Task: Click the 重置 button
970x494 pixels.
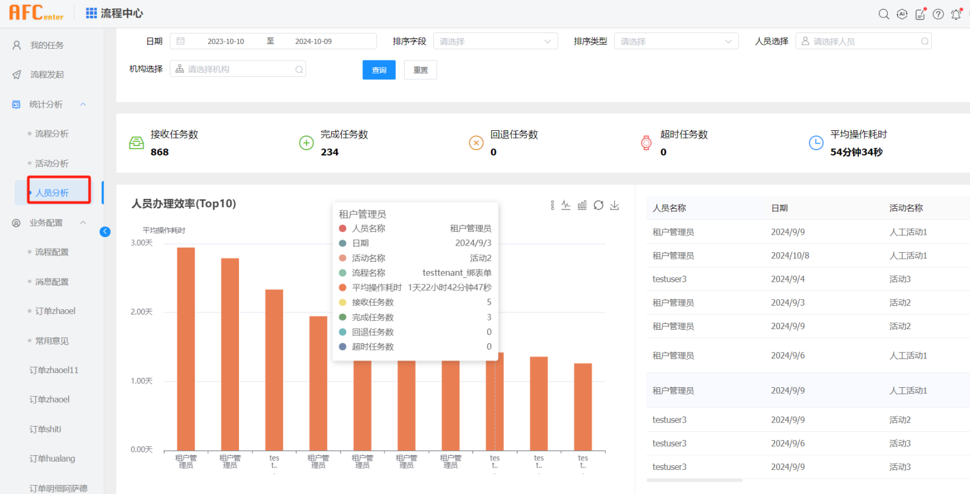Action: click(420, 70)
